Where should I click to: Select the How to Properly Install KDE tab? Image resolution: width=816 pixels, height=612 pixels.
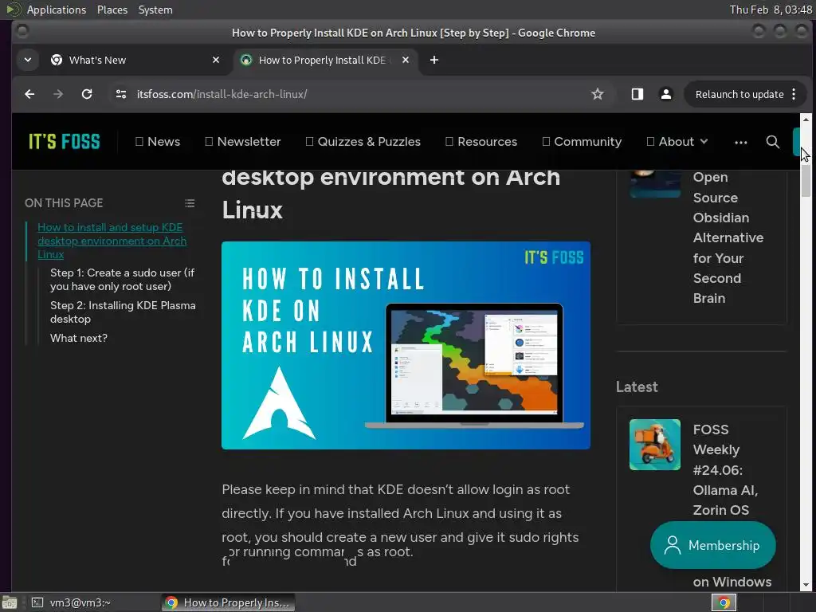click(325, 60)
